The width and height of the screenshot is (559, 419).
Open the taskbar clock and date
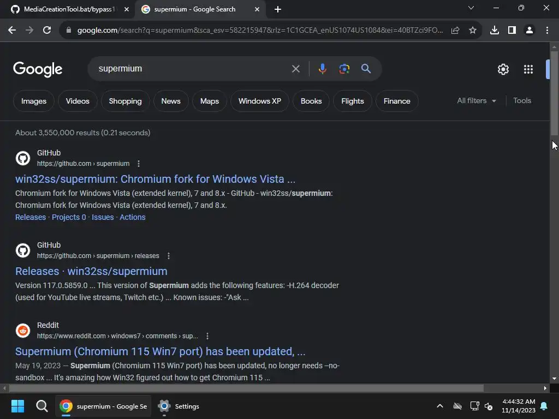(x=519, y=406)
